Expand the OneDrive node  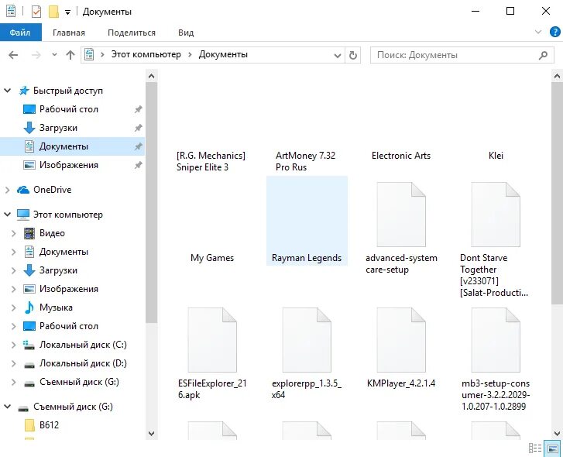8,190
